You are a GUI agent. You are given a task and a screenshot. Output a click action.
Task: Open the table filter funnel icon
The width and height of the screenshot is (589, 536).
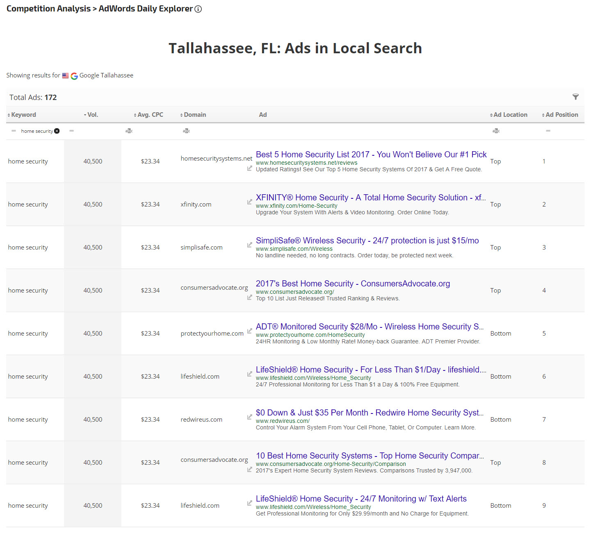575,97
